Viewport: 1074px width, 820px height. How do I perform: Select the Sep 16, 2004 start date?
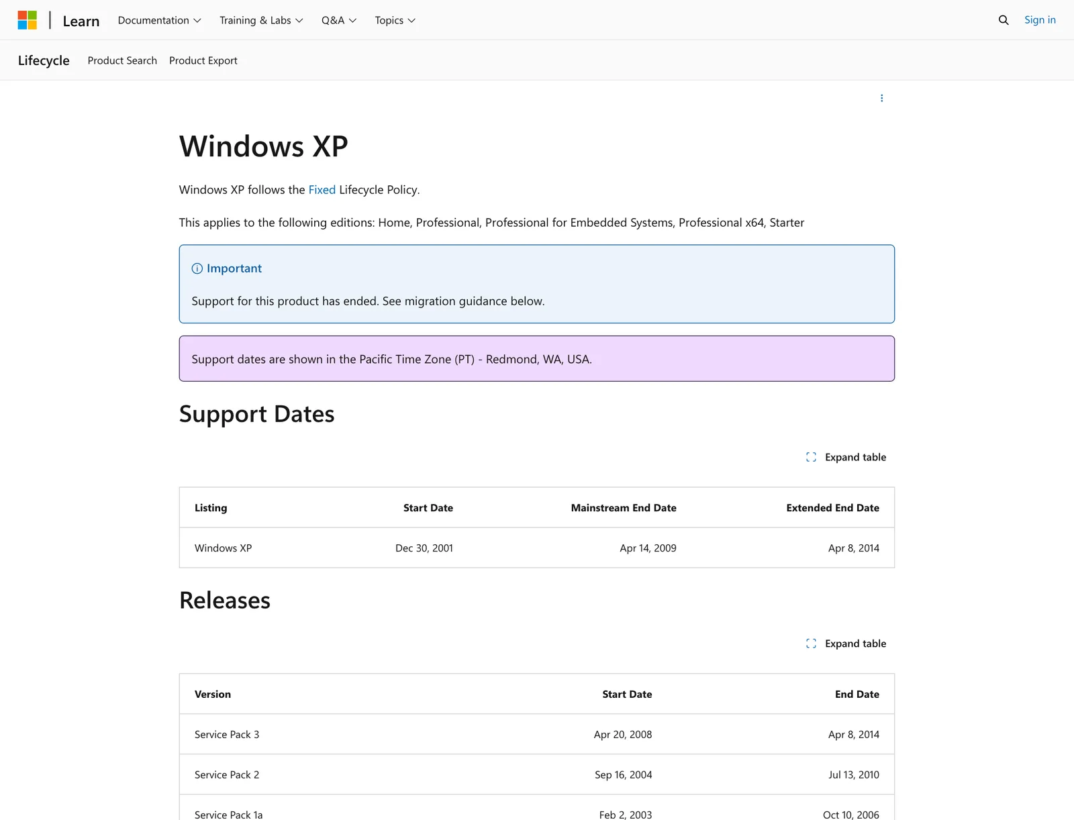click(x=623, y=775)
